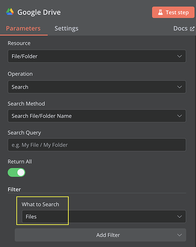The height and width of the screenshot is (247, 196).
Task: Expand the Search File/Folder Name dropdown
Action: [x=97, y=116]
